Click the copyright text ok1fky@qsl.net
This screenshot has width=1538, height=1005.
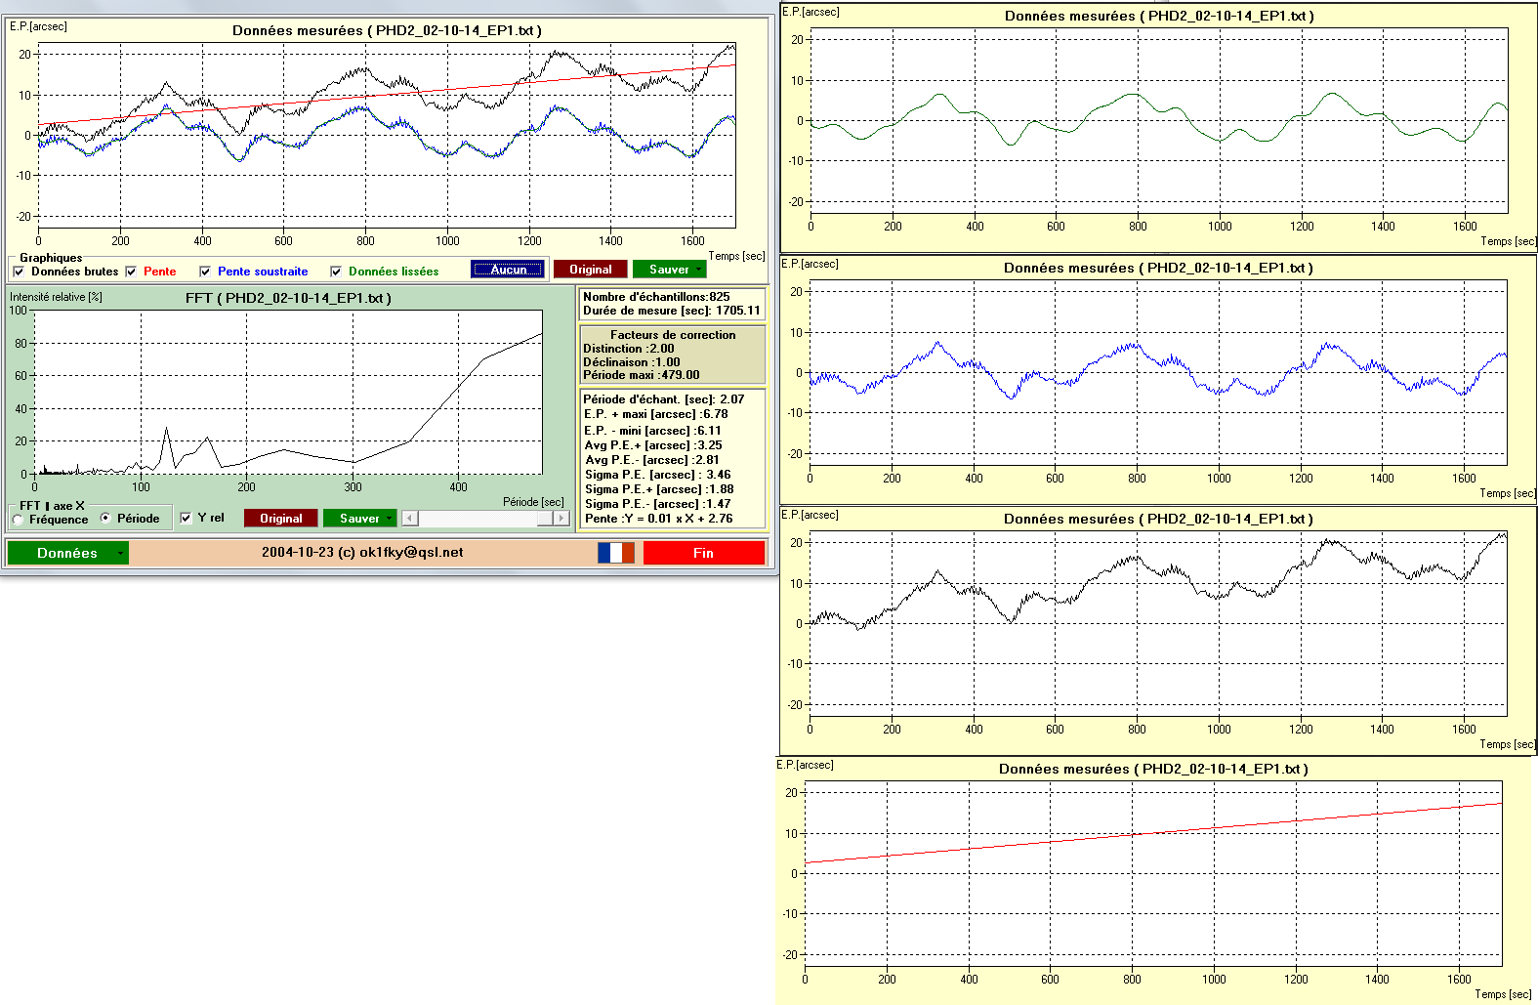[362, 553]
